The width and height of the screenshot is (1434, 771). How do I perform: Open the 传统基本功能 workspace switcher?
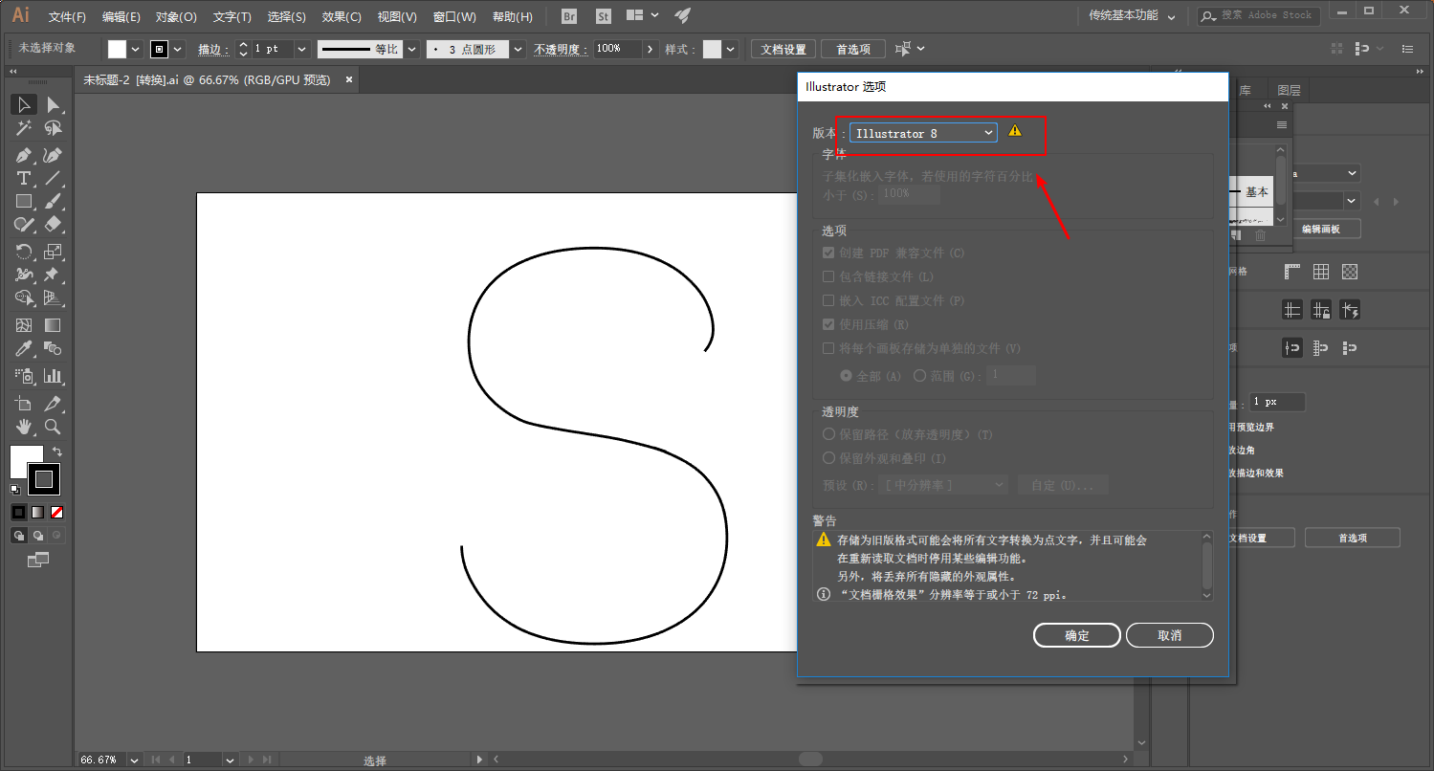(1132, 16)
